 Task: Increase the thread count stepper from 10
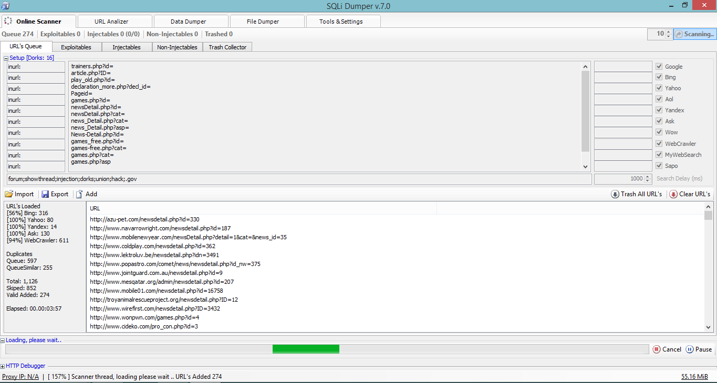pyautogui.click(x=668, y=31)
